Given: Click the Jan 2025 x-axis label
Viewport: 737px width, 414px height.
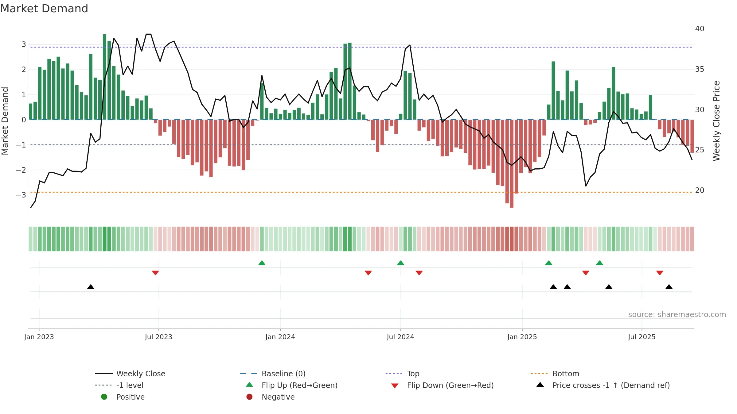Looking at the screenshot, I should tap(522, 337).
